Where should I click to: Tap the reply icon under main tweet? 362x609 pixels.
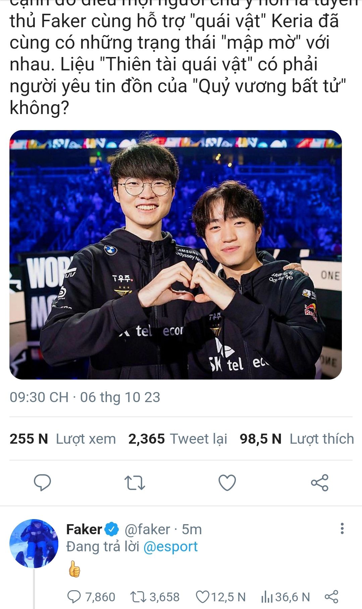pos(42,483)
